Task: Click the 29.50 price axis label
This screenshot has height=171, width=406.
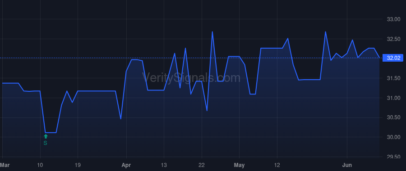Action: (x=393, y=157)
